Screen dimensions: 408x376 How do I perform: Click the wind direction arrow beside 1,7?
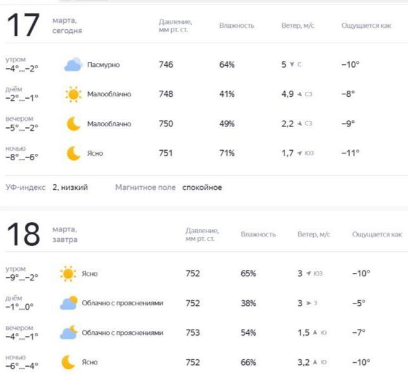point(299,153)
